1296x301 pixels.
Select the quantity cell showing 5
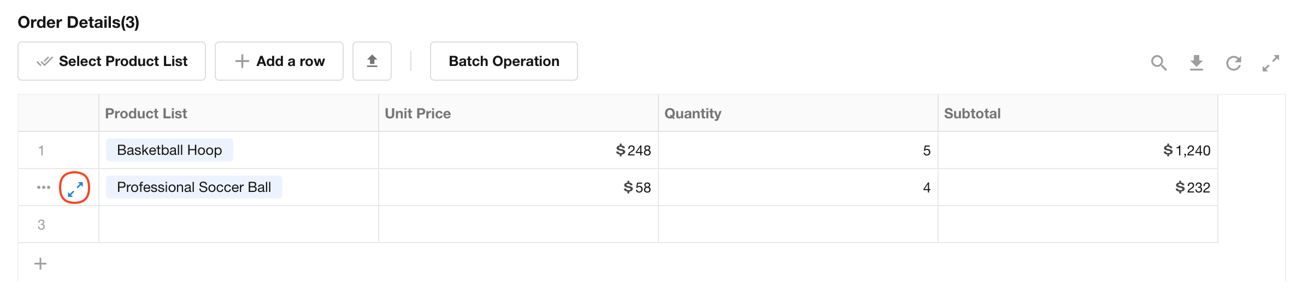point(798,150)
